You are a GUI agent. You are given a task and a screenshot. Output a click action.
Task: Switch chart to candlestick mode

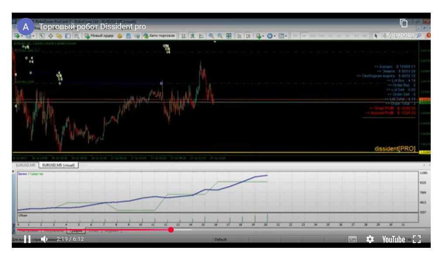[x=192, y=36]
